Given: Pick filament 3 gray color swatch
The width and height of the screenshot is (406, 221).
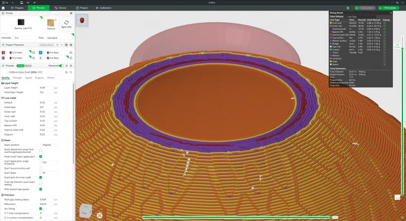Looking at the screenshot, I should pos(4,58).
